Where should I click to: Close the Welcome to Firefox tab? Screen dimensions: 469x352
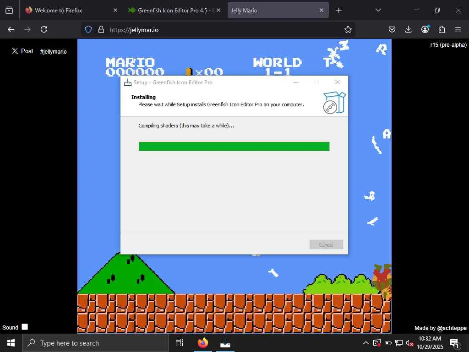click(x=115, y=10)
